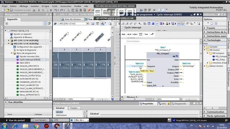This screenshot has width=230, height=129.
Task: Open the API2 [CPU 1214C] device dropdown
Action: click(88, 24)
